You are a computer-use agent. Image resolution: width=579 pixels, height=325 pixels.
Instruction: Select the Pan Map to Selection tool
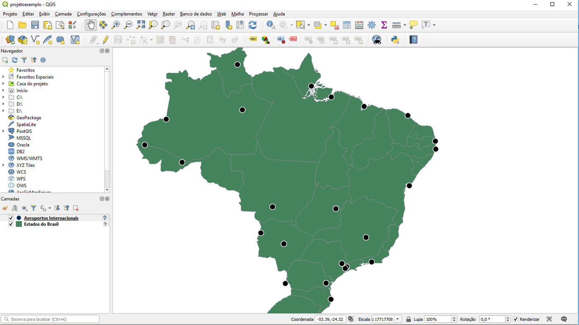click(103, 25)
